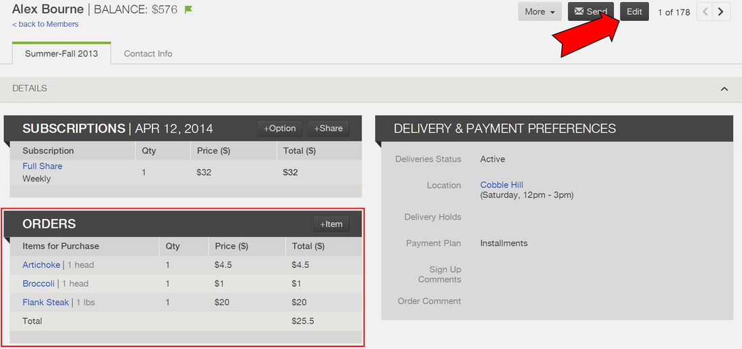Click the Delivery & Payment Preferences heading
This screenshot has width=742, height=349.
(x=505, y=128)
